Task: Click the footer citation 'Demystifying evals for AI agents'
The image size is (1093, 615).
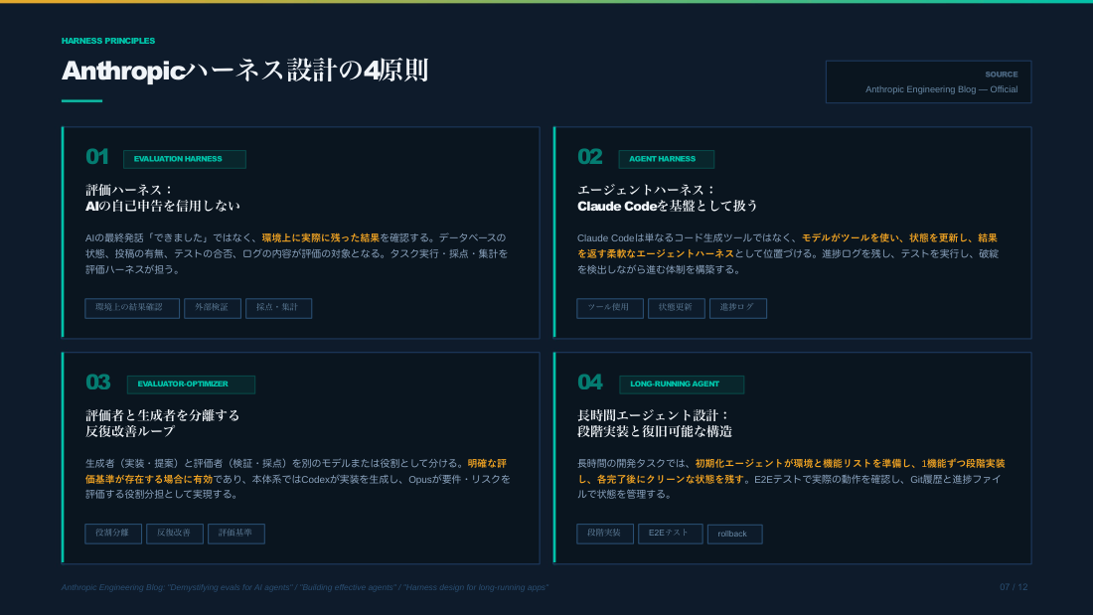Action: [x=231, y=587]
